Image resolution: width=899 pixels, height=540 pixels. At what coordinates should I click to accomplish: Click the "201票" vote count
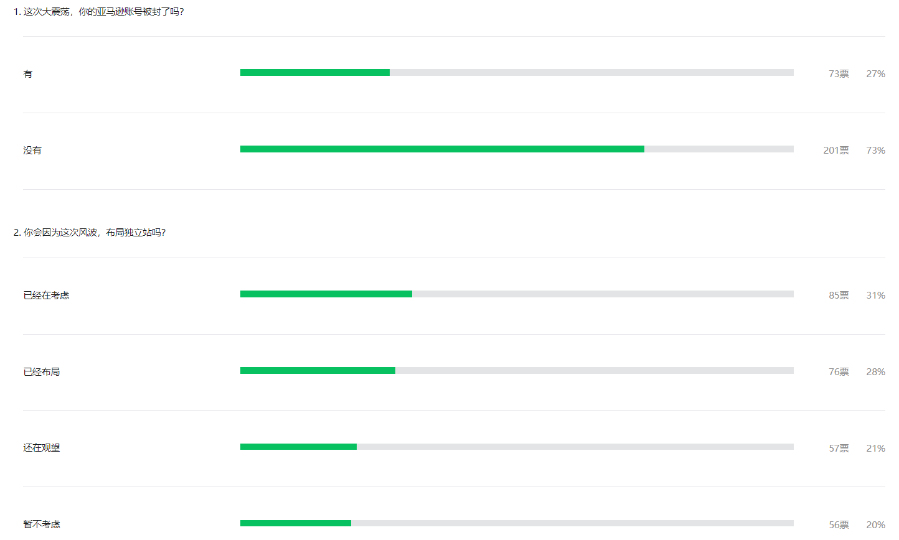[835, 151]
